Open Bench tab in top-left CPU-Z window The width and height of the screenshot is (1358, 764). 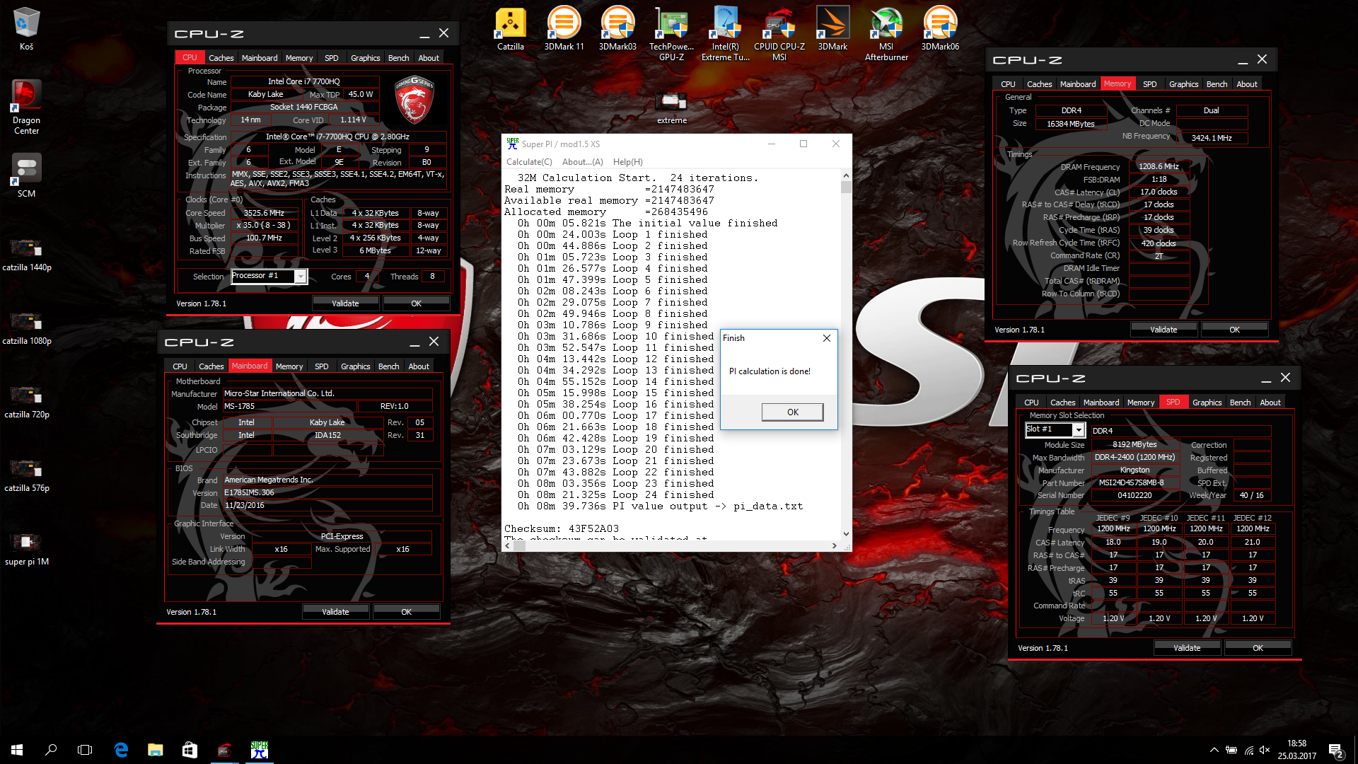[398, 58]
